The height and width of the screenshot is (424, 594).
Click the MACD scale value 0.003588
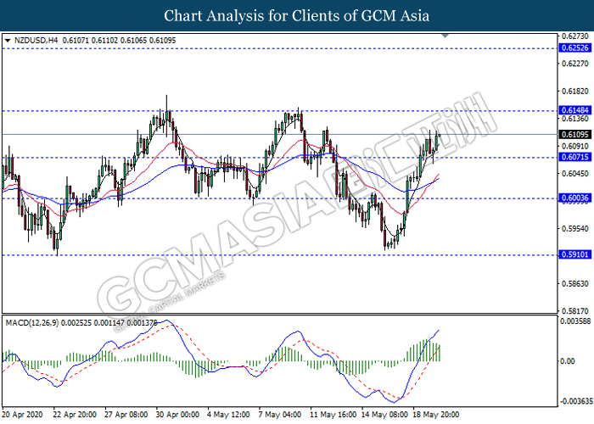point(575,321)
